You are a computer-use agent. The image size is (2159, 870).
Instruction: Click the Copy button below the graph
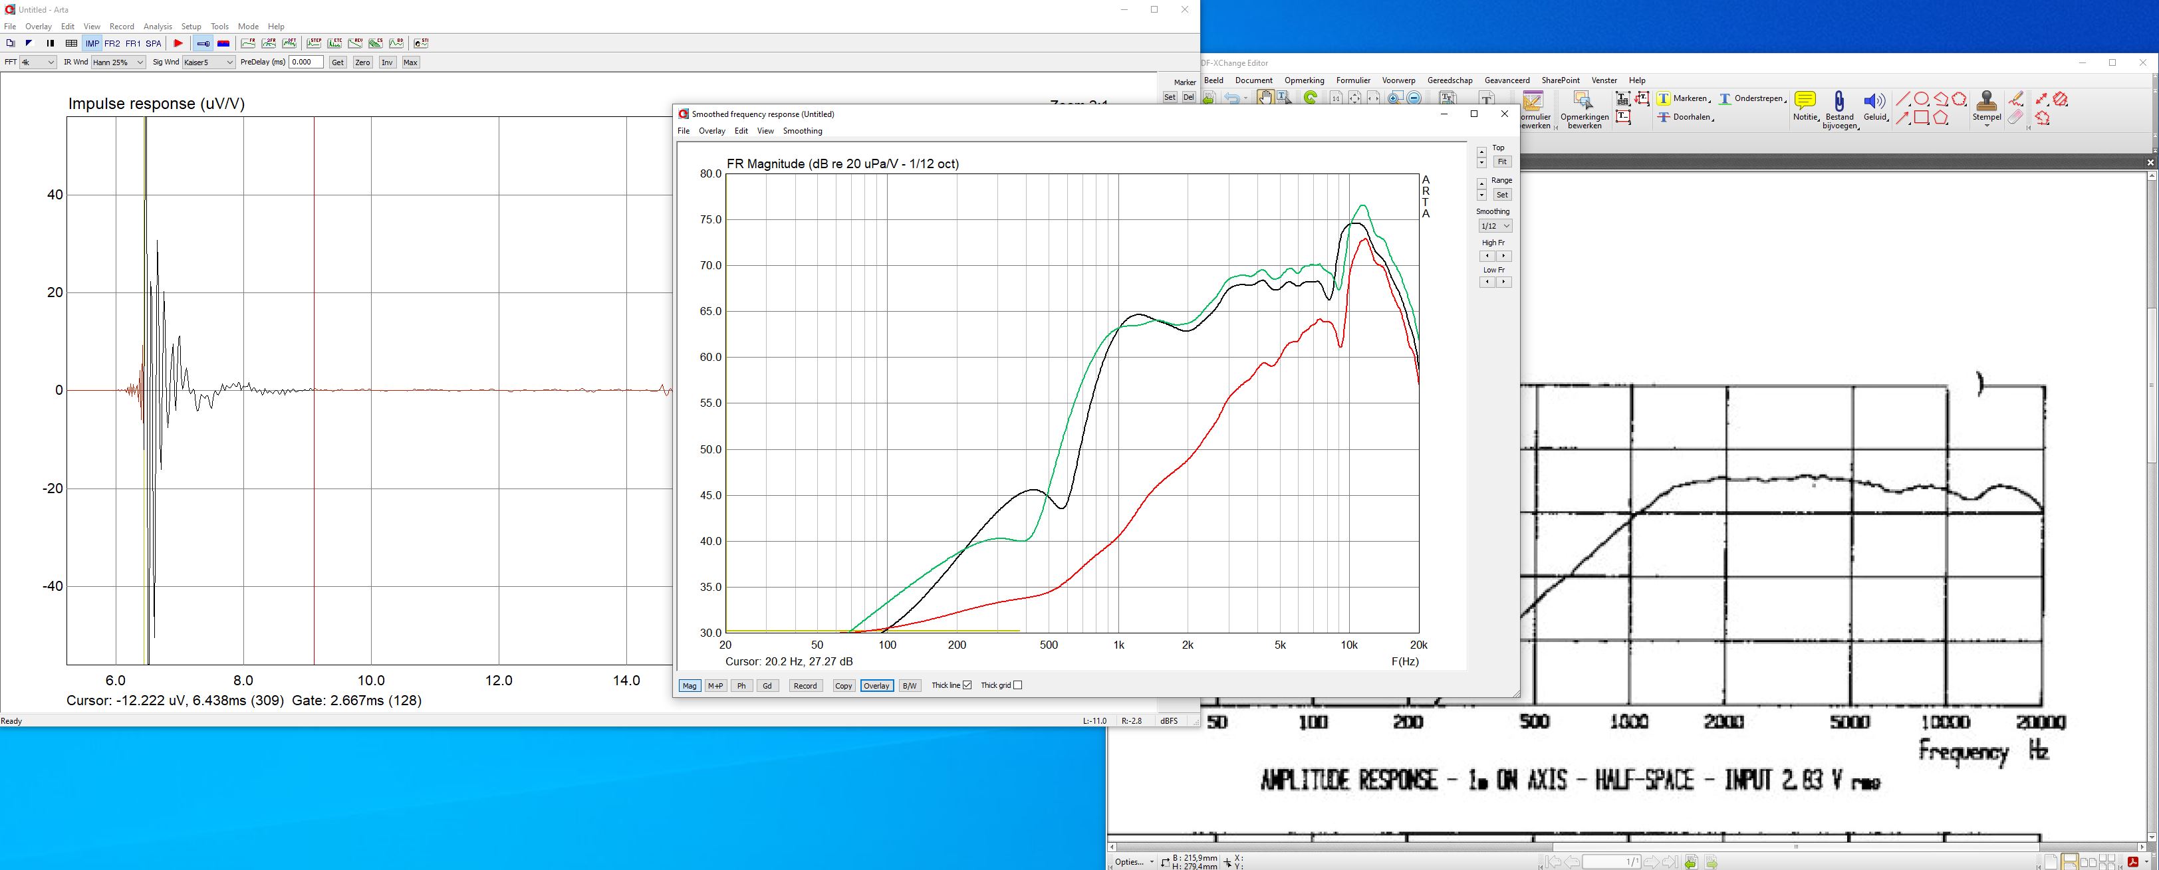click(x=843, y=686)
